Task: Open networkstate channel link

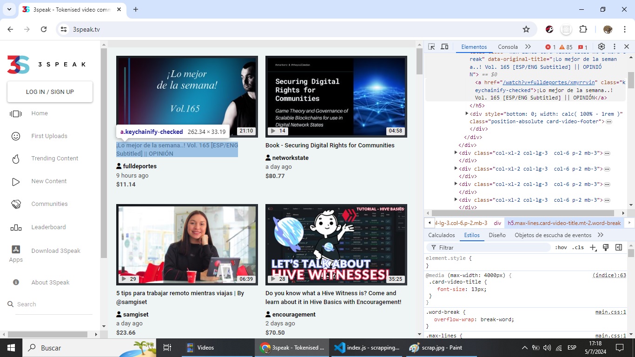Action: [290, 158]
